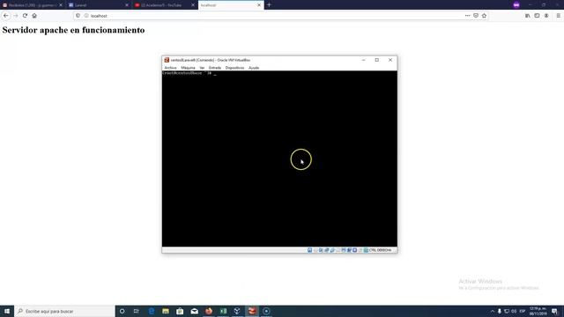
Task: Open Entrada menu in VirtualBox window
Action: 215,68
